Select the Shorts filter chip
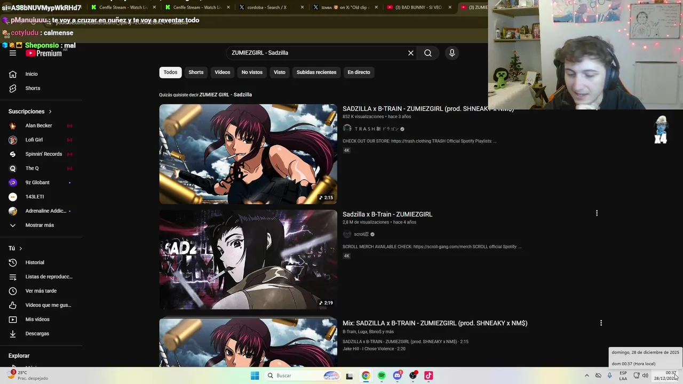Image resolution: width=683 pixels, height=384 pixels. [196, 72]
